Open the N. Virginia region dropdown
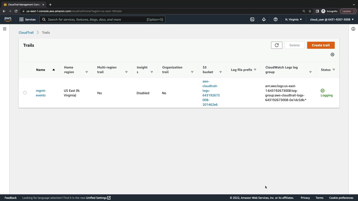 coord(293,20)
